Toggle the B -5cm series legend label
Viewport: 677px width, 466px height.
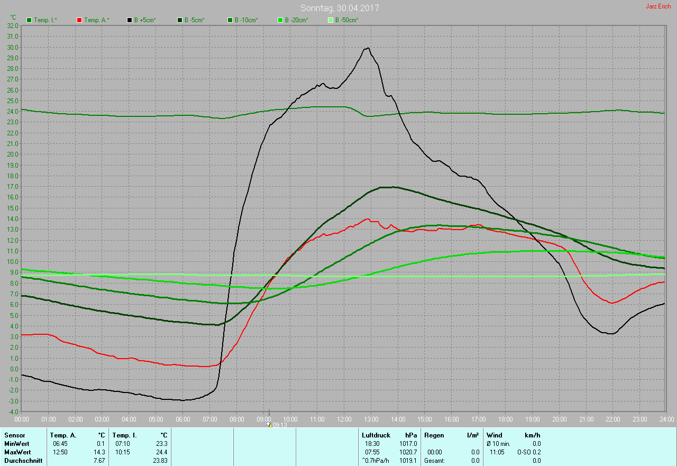point(194,20)
